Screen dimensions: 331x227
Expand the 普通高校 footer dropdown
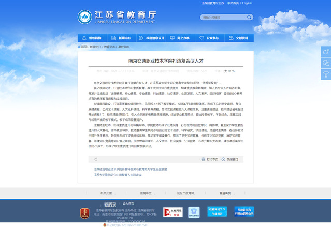tap(228, 193)
